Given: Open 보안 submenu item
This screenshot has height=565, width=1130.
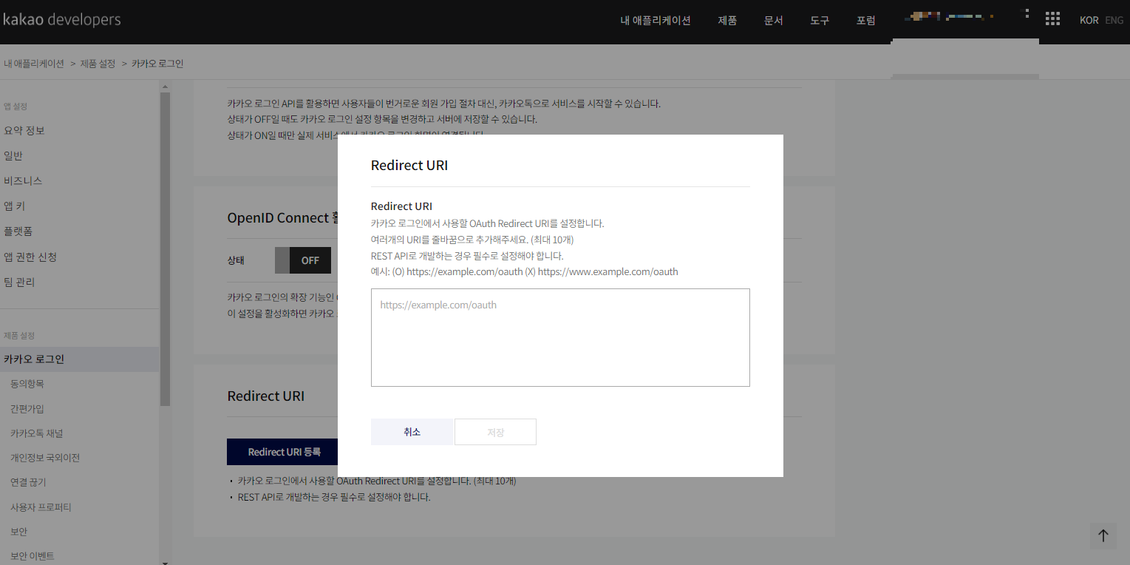Looking at the screenshot, I should pos(18,532).
